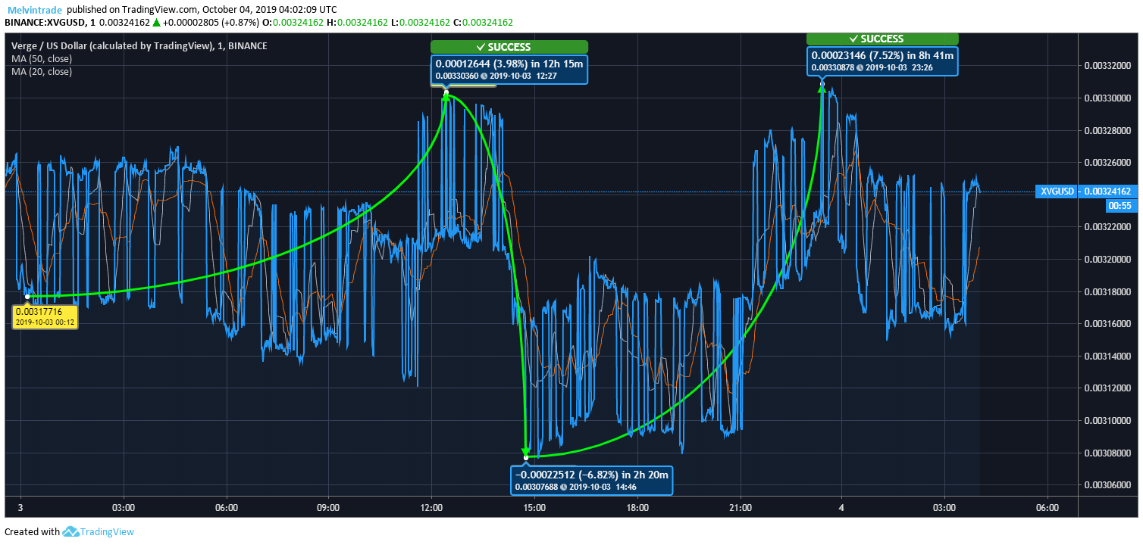This screenshot has width=1143, height=545.
Task: Click the MA (50, close) indicator label
Action: coord(42,58)
